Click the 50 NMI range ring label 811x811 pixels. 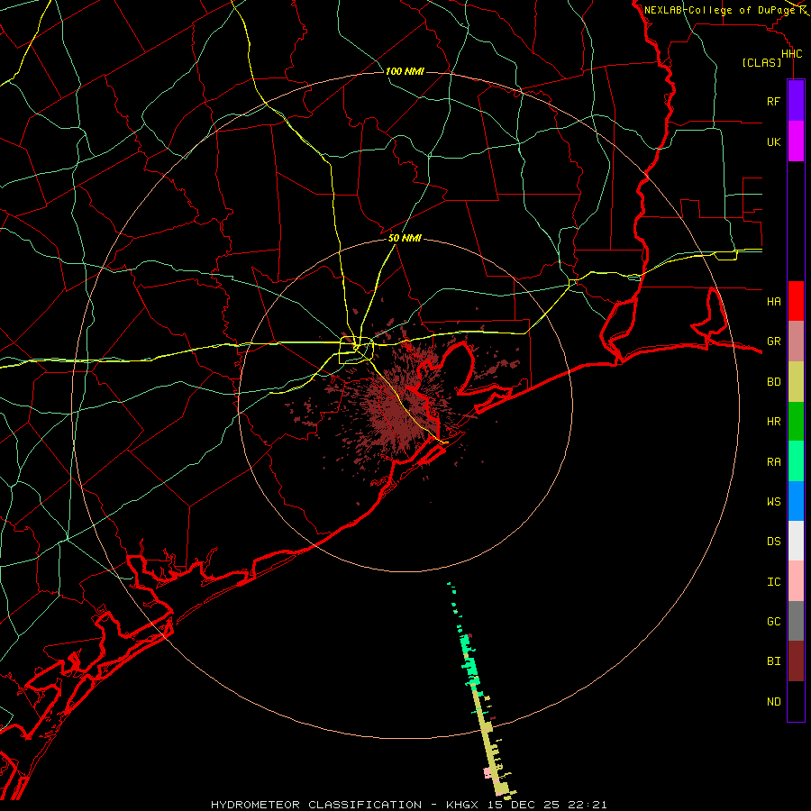tap(405, 238)
